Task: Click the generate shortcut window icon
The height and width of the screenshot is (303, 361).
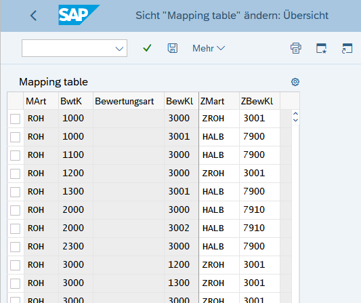Action: [x=347, y=48]
